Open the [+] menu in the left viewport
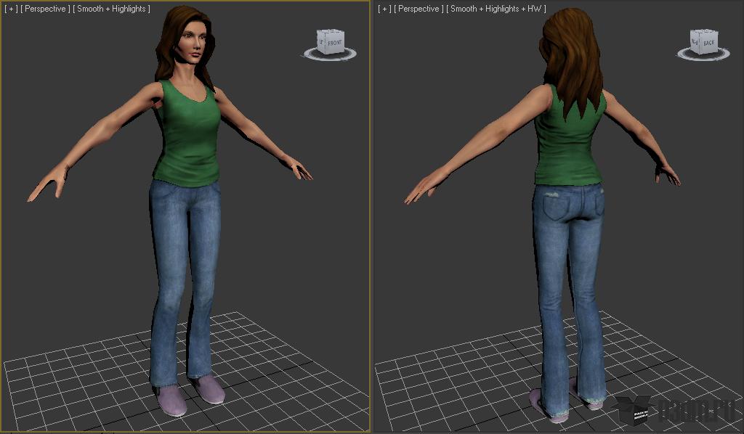This screenshot has width=744, height=434. (10, 9)
